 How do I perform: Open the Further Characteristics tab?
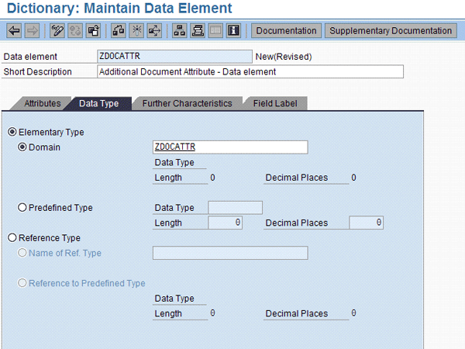(x=187, y=103)
